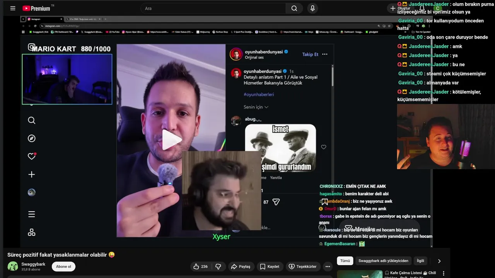Open oyunhaberdunyasi header profile picture
This screenshot has height=278, width=495.
pos(236,54)
